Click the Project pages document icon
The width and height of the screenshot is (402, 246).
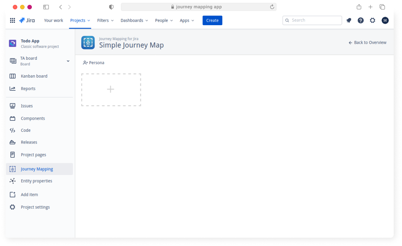[x=12, y=155]
